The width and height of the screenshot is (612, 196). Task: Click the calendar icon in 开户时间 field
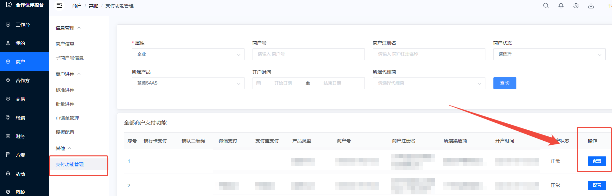[259, 83]
